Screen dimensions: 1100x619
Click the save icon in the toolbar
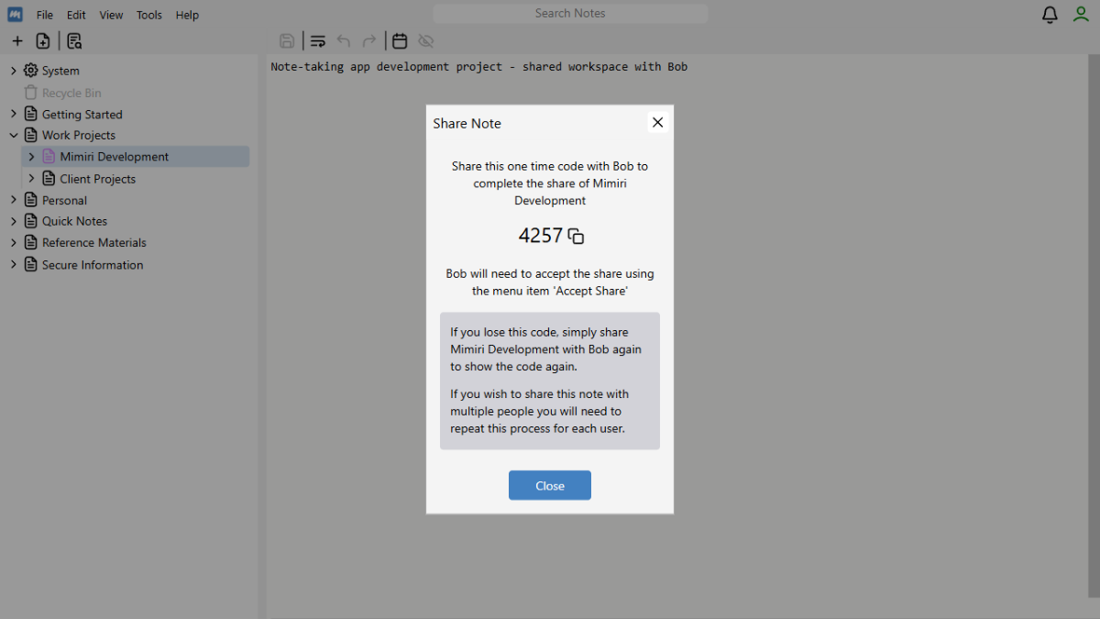click(287, 41)
